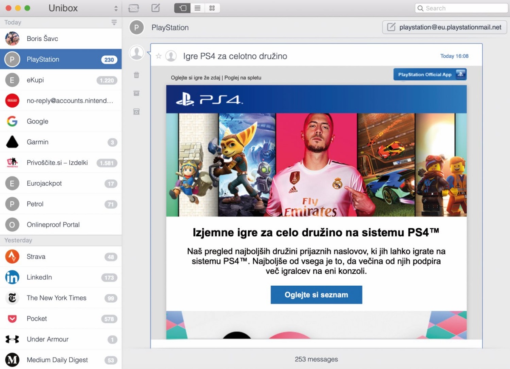Click the Search field

click(x=461, y=8)
